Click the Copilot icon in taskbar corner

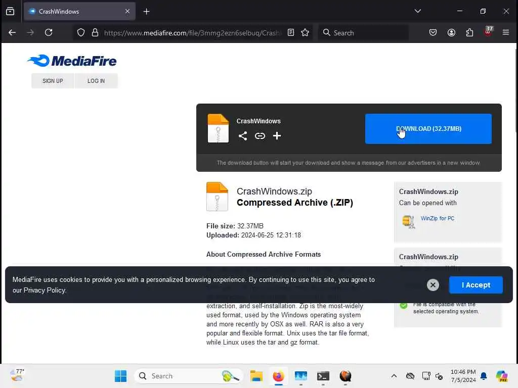502,376
